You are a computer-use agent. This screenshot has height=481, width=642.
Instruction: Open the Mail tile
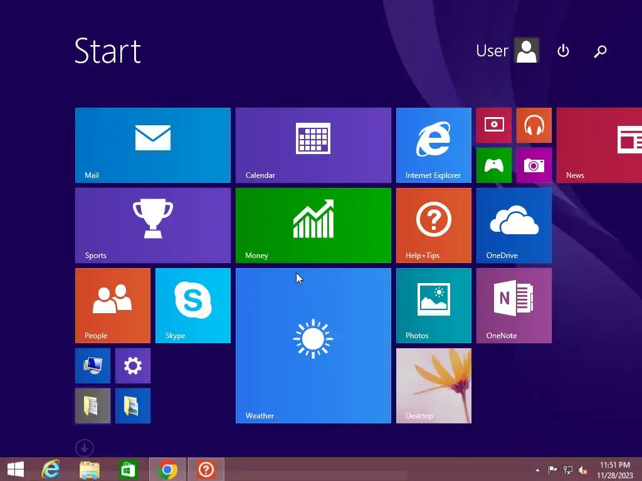(x=153, y=145)
